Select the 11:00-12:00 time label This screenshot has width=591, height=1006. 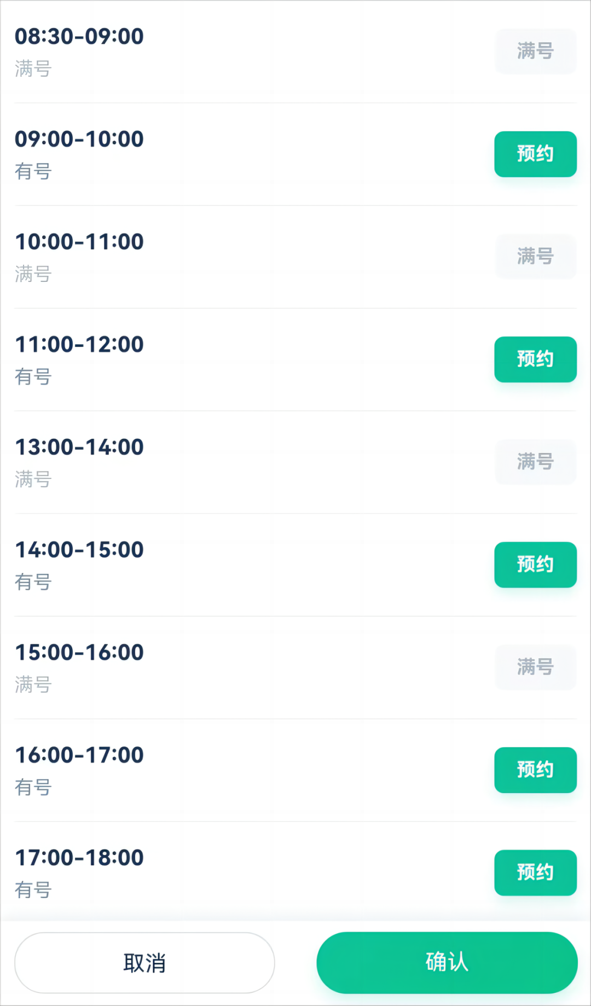[x=79, y=345]
